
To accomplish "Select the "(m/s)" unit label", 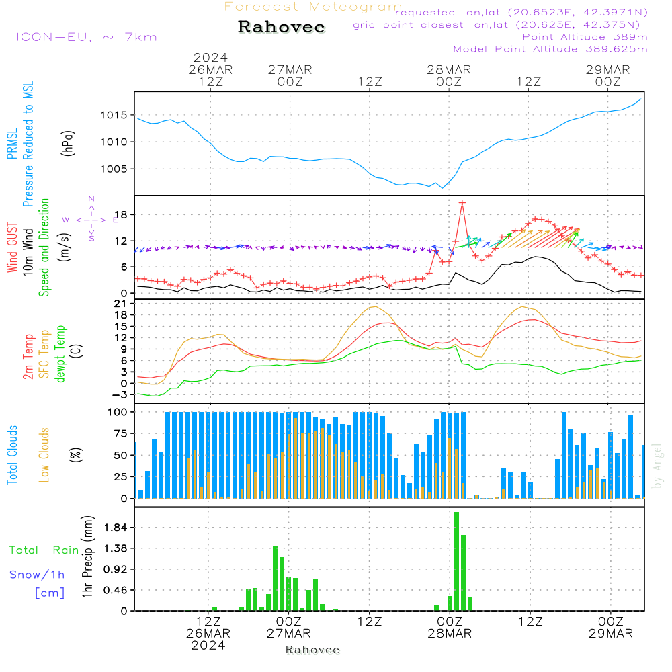I will [x=65, y=247].
